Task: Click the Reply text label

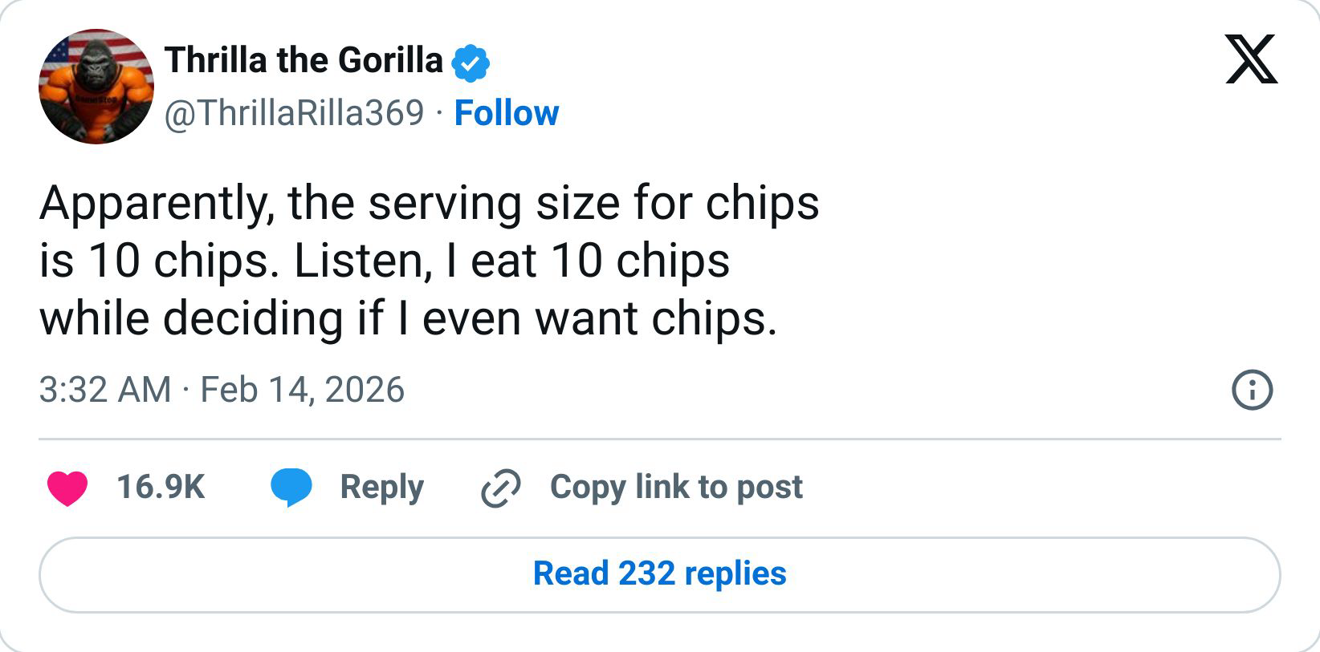Action: [383, 486]
